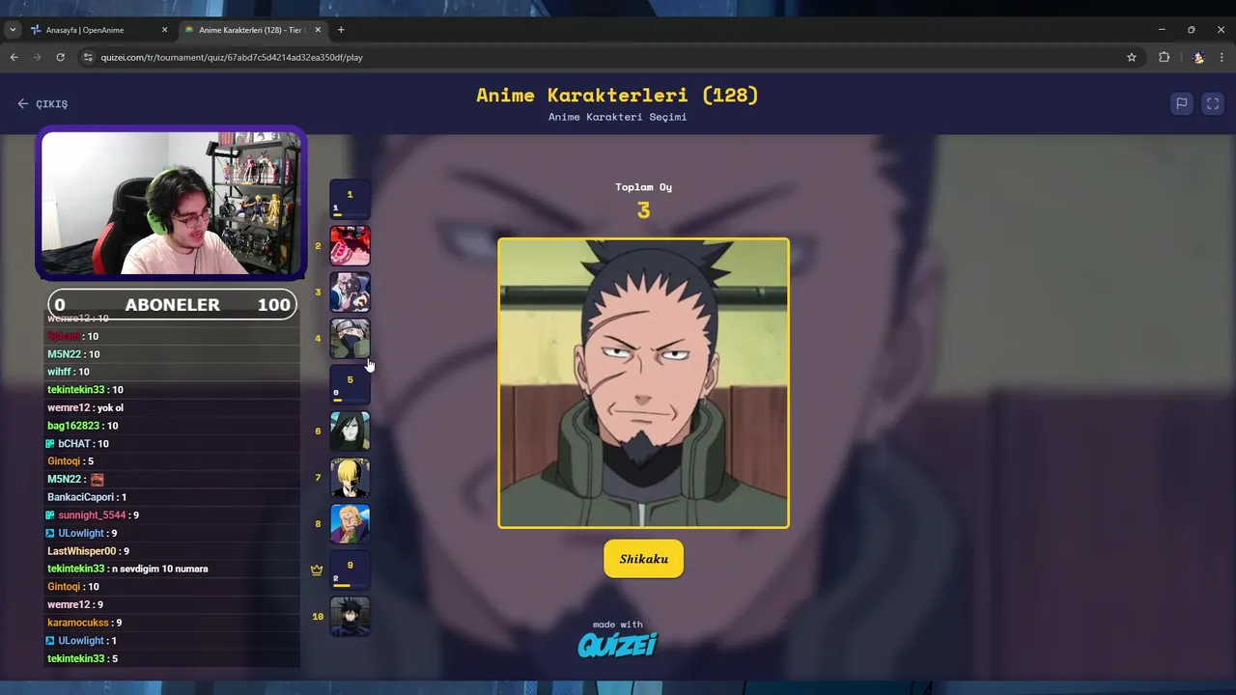Click the Anime Karakterleri (128) title

pos(617,95)
